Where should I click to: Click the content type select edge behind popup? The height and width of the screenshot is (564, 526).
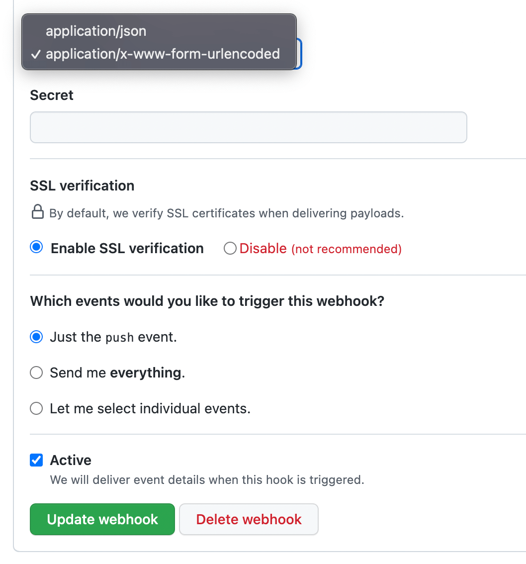coord(299,54)
